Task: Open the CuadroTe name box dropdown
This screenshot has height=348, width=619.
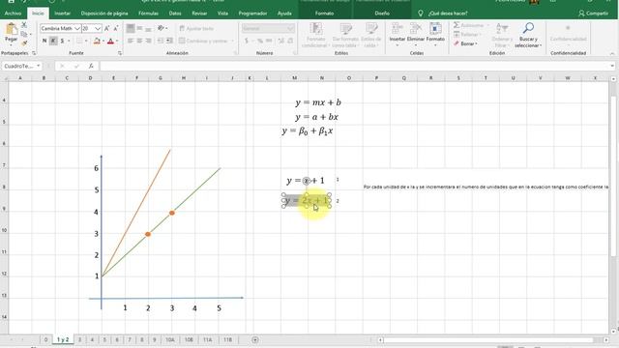Action: click(39, 66)
